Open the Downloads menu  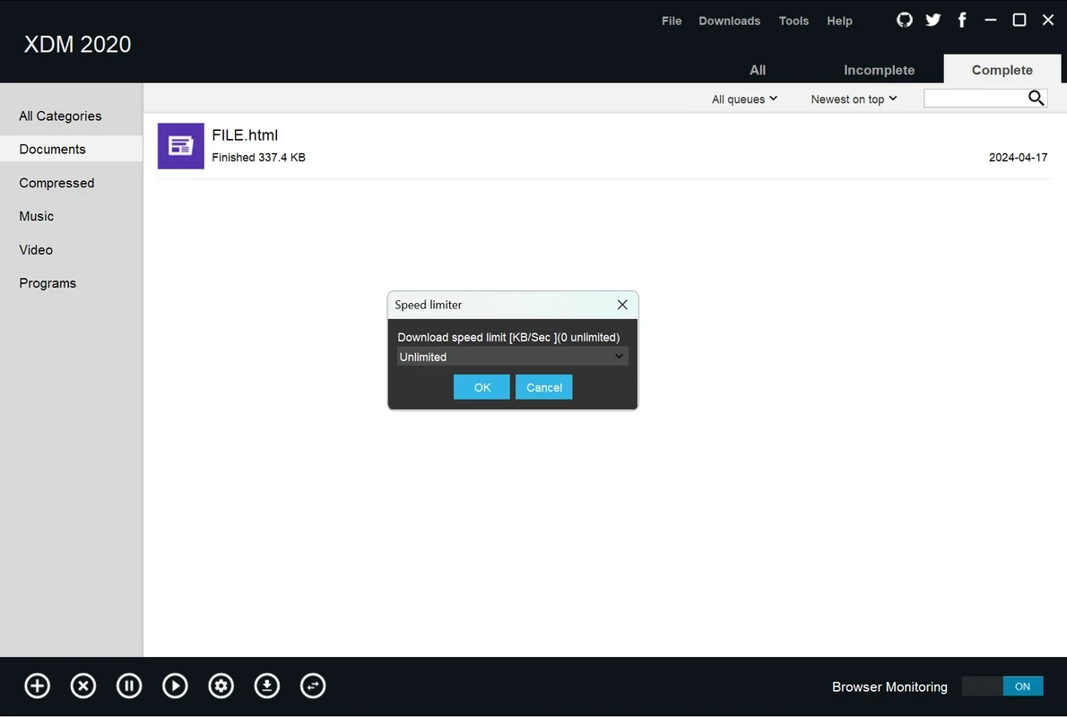(x=729, y=22)
